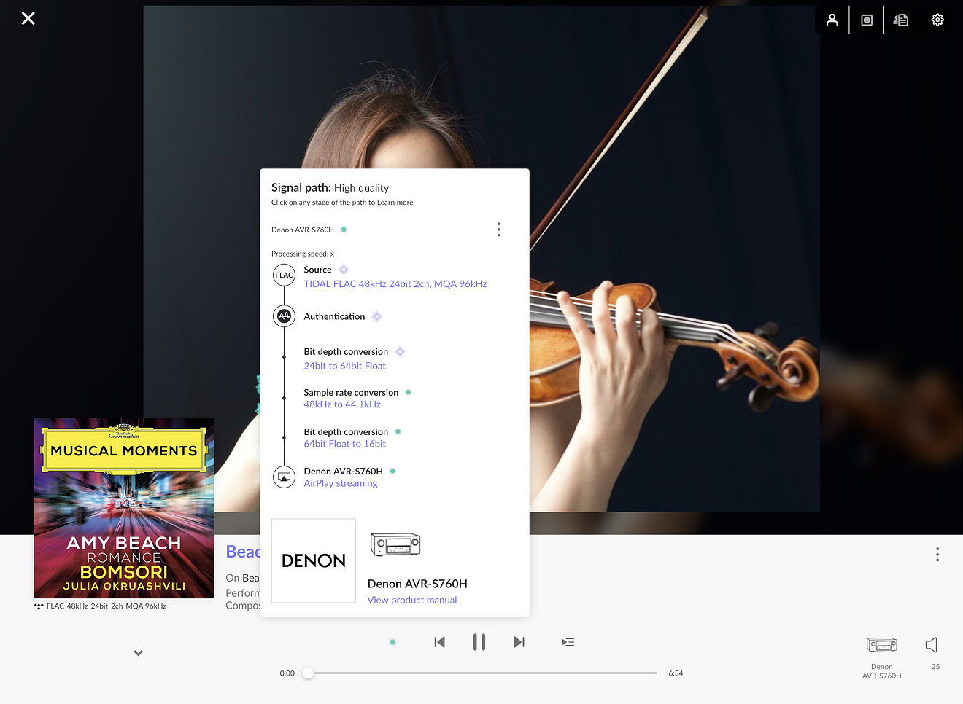Screen dimensions: 963x704
Task: Open 24bit to 64bit Float conversion
Action: [344, 366]
